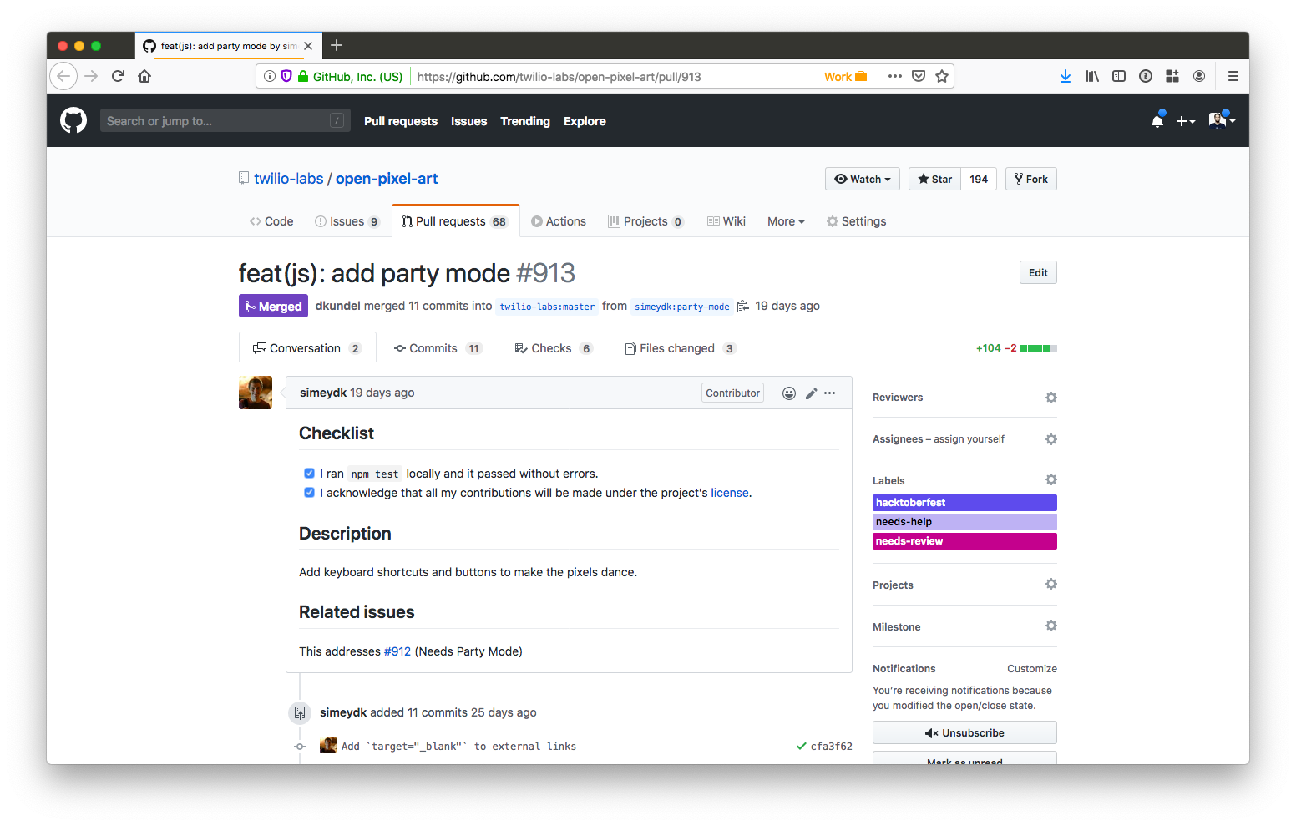
Task: Click the Unsubscribe button
Action: [964, 732]
